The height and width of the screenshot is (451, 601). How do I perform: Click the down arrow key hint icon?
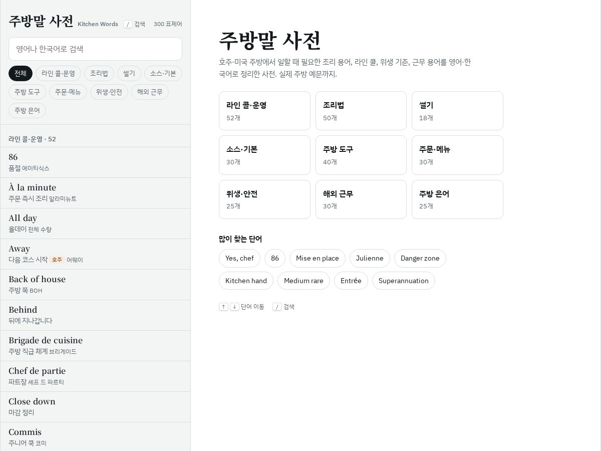point(234,307)
